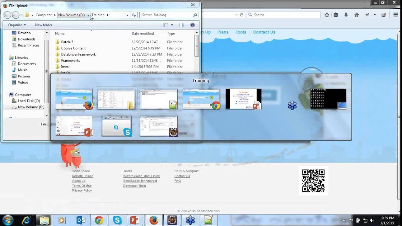
Task: Switch to the Firefox window thumbnail in switcher
Action: pyautogui.click(x=74, y=99)
